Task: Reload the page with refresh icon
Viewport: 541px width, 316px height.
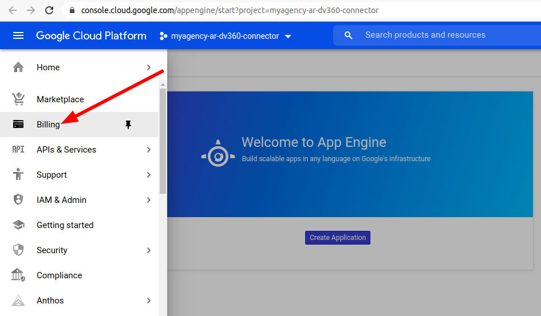Action: (49, 10)
